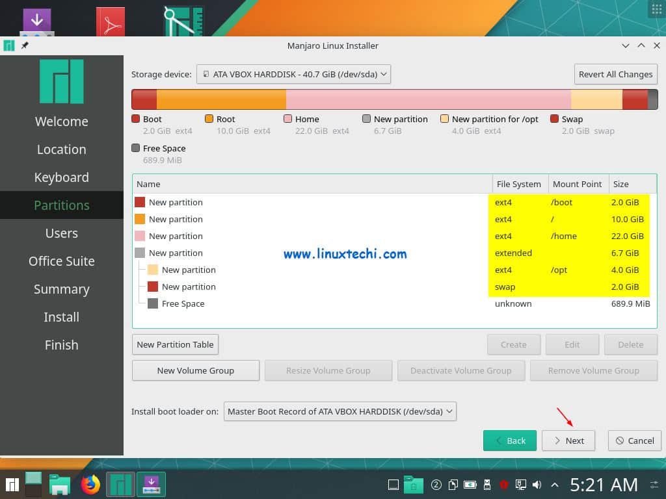
Task: Click the Next button
Action: pos(568,441)
